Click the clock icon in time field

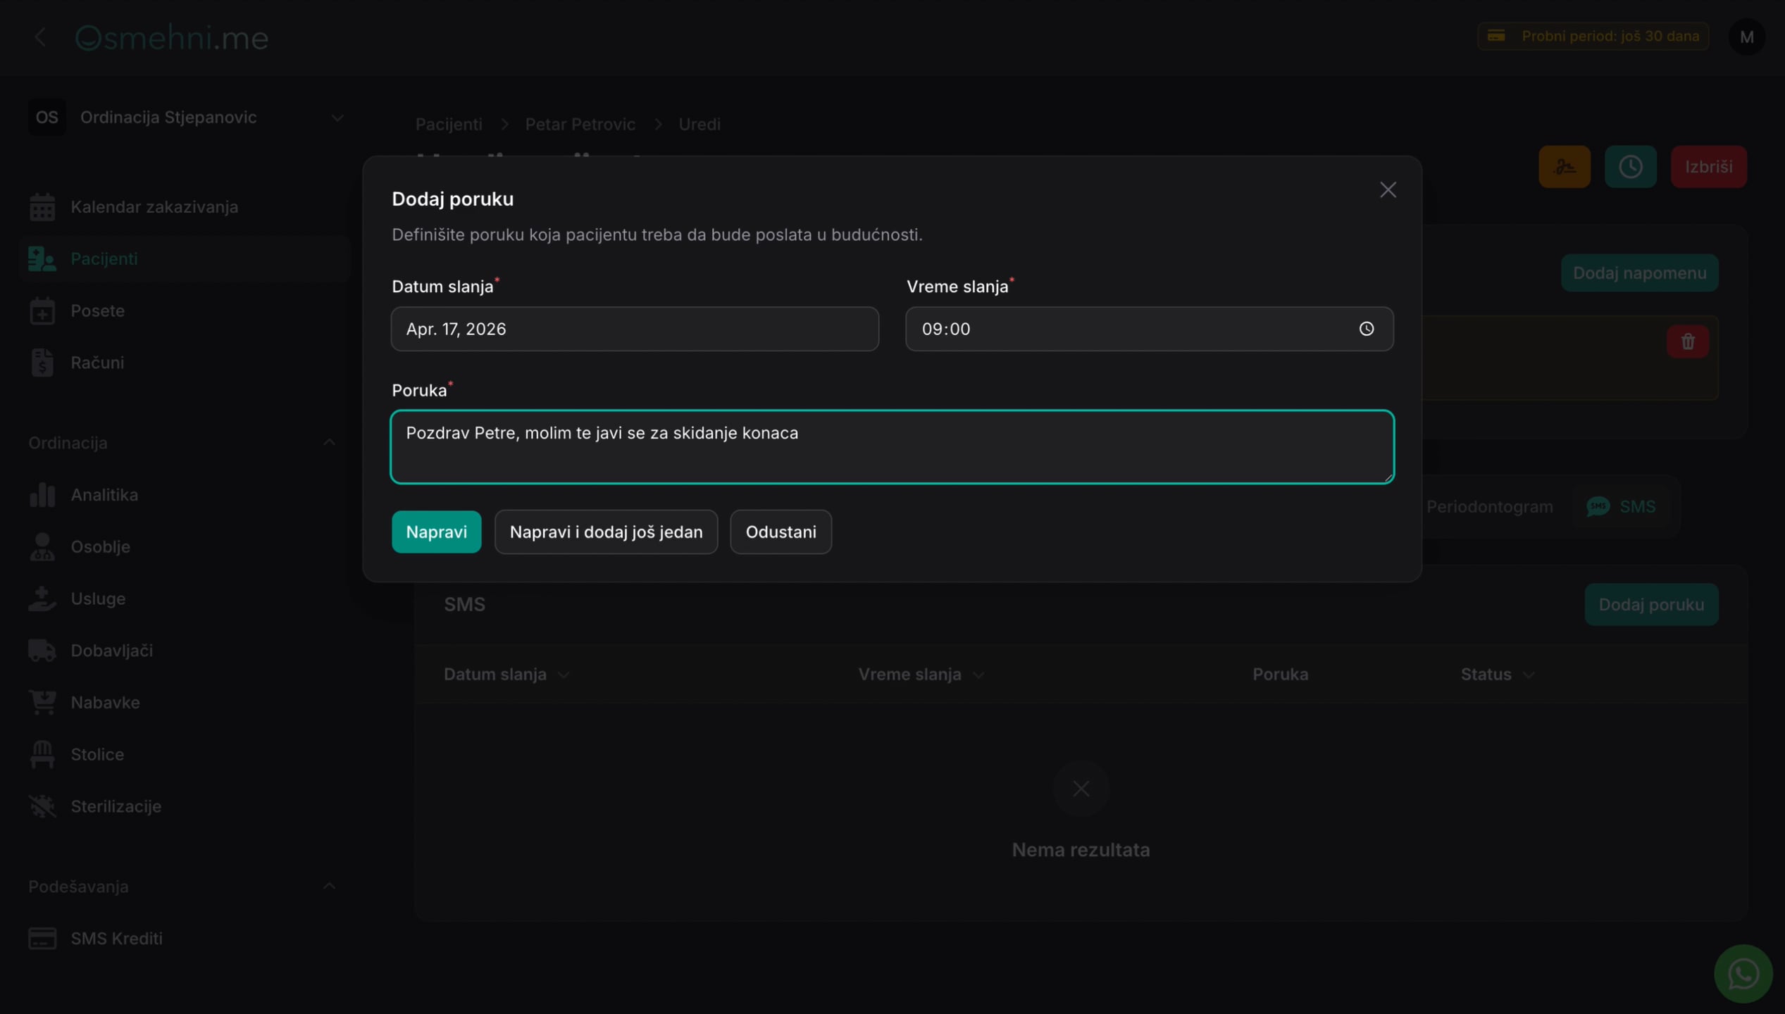(1366, 329)
